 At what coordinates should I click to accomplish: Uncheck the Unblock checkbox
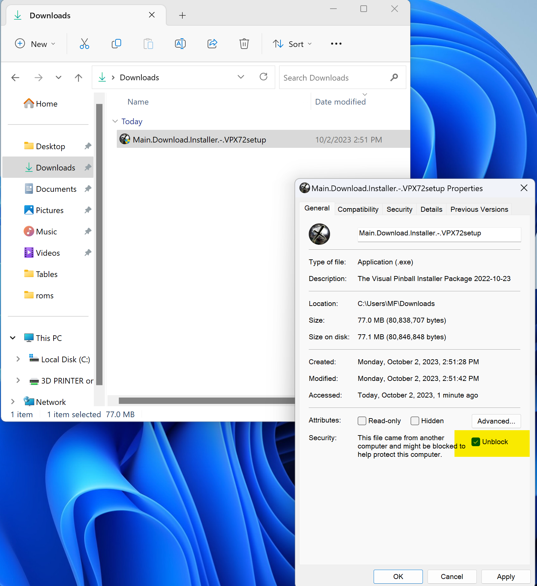tap(476, 442)
